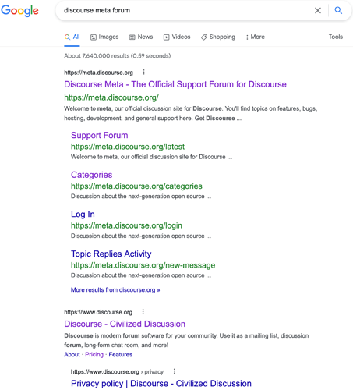
Task: Clear the search box with the X icon
Action: point(318,10)
